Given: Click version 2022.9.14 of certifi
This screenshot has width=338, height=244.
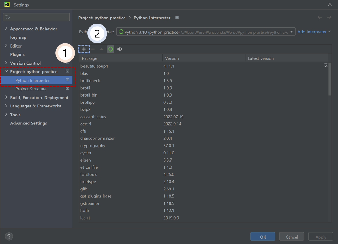Looking at the screenshot, I should tap(172, 124).
